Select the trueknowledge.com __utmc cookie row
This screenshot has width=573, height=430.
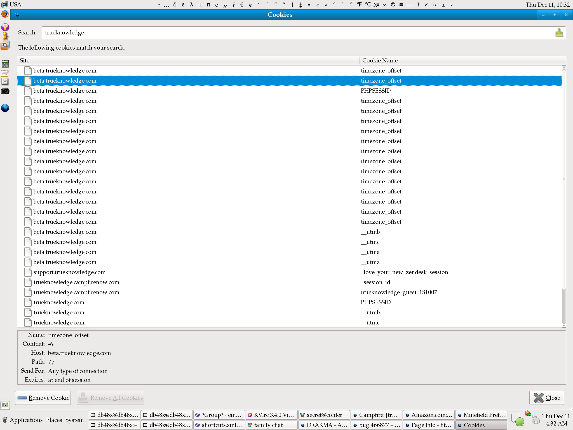point(290,322)
